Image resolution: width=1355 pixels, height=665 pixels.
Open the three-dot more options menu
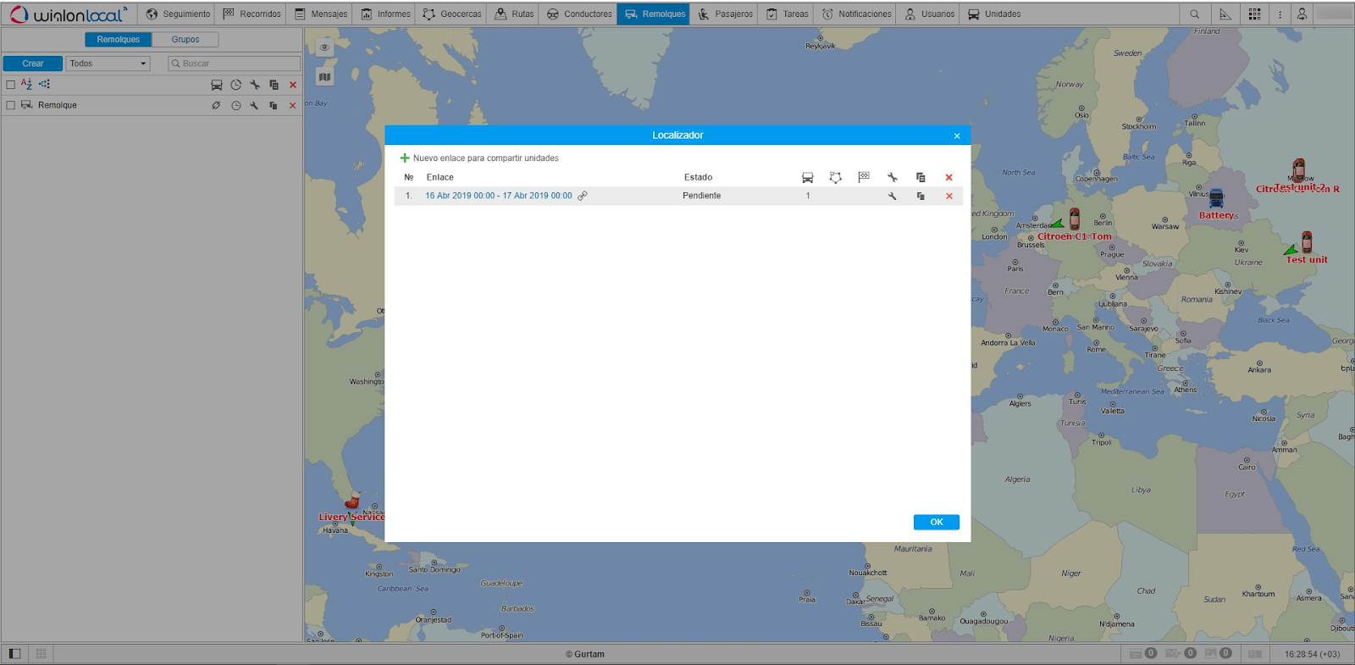click(x=1280, y=14)
